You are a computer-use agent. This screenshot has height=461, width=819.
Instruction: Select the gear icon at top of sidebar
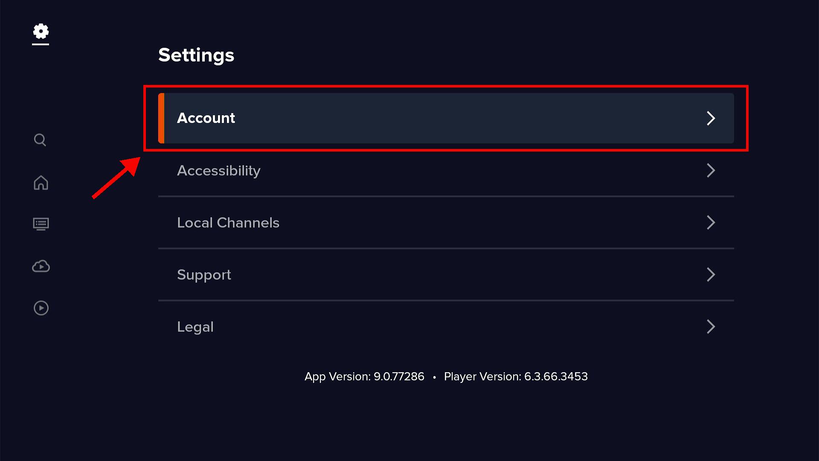[40, 32]
